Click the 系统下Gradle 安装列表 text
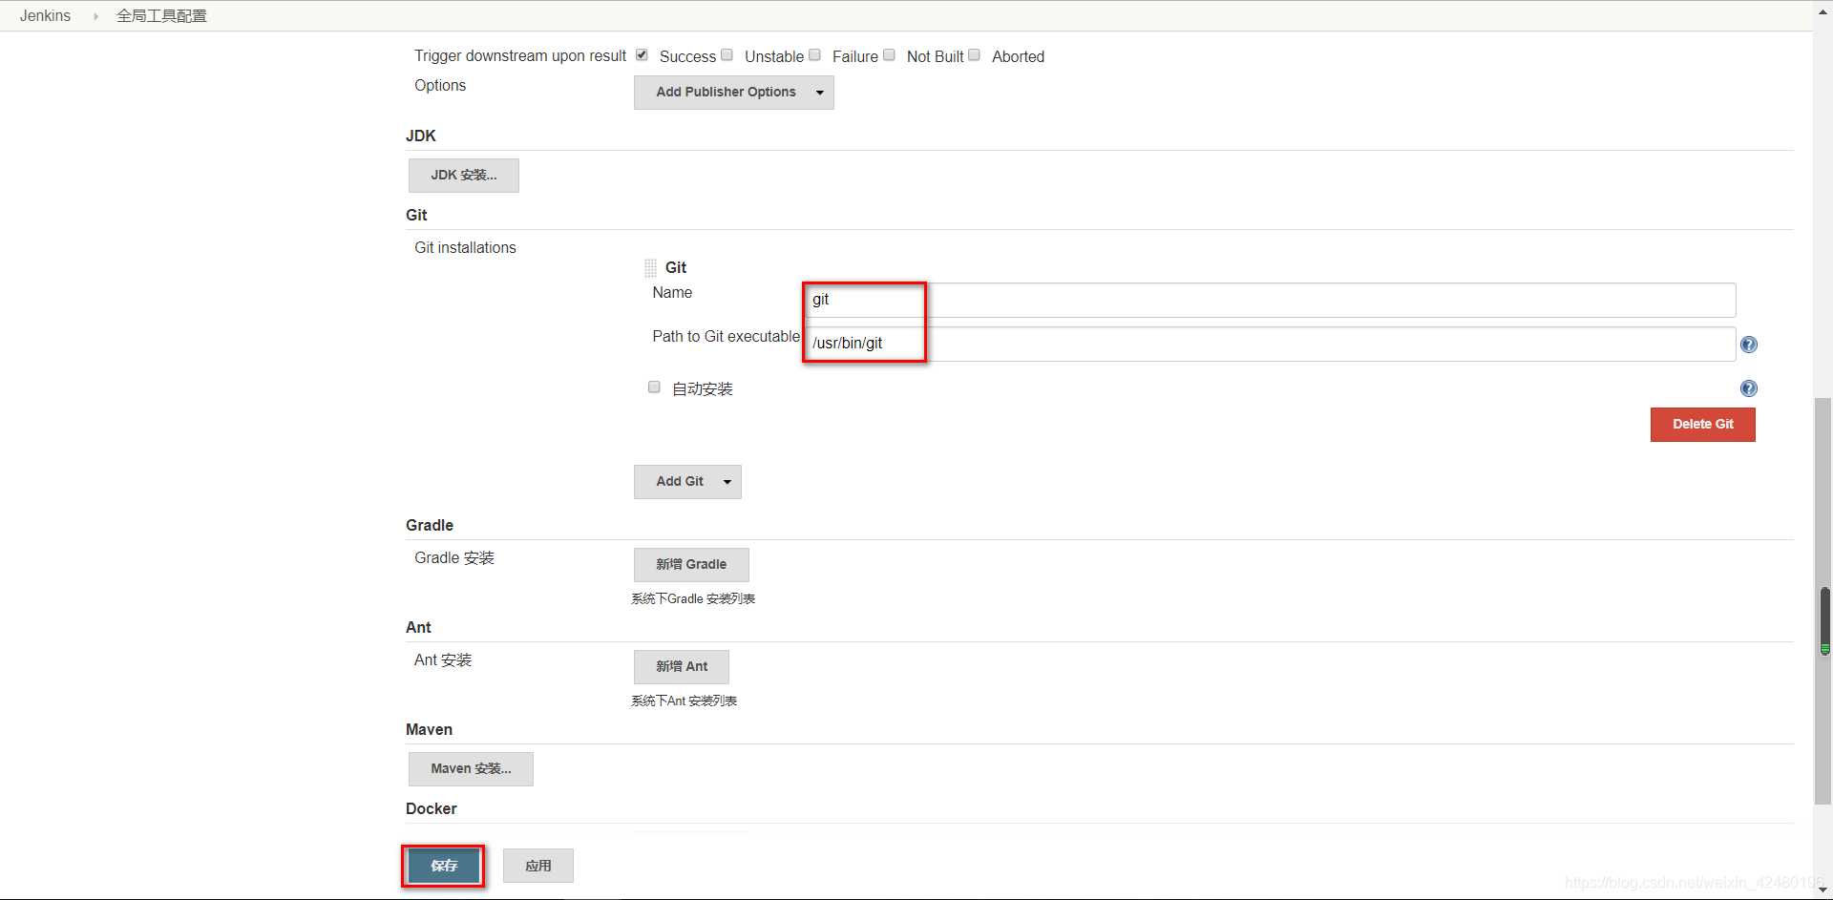The height and width of the screenshot is (900, 1833). [693, 599]
